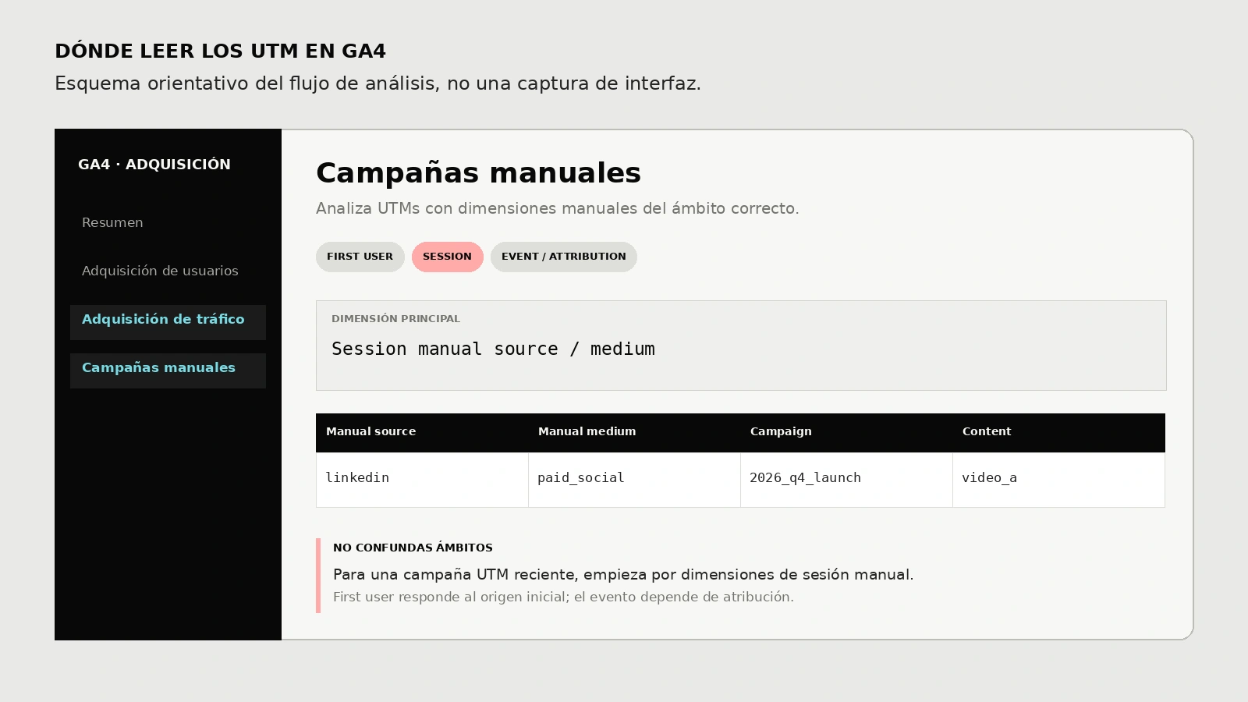Click the Manual medium column header
The image size is (1248, 702).
click(634, 432)
